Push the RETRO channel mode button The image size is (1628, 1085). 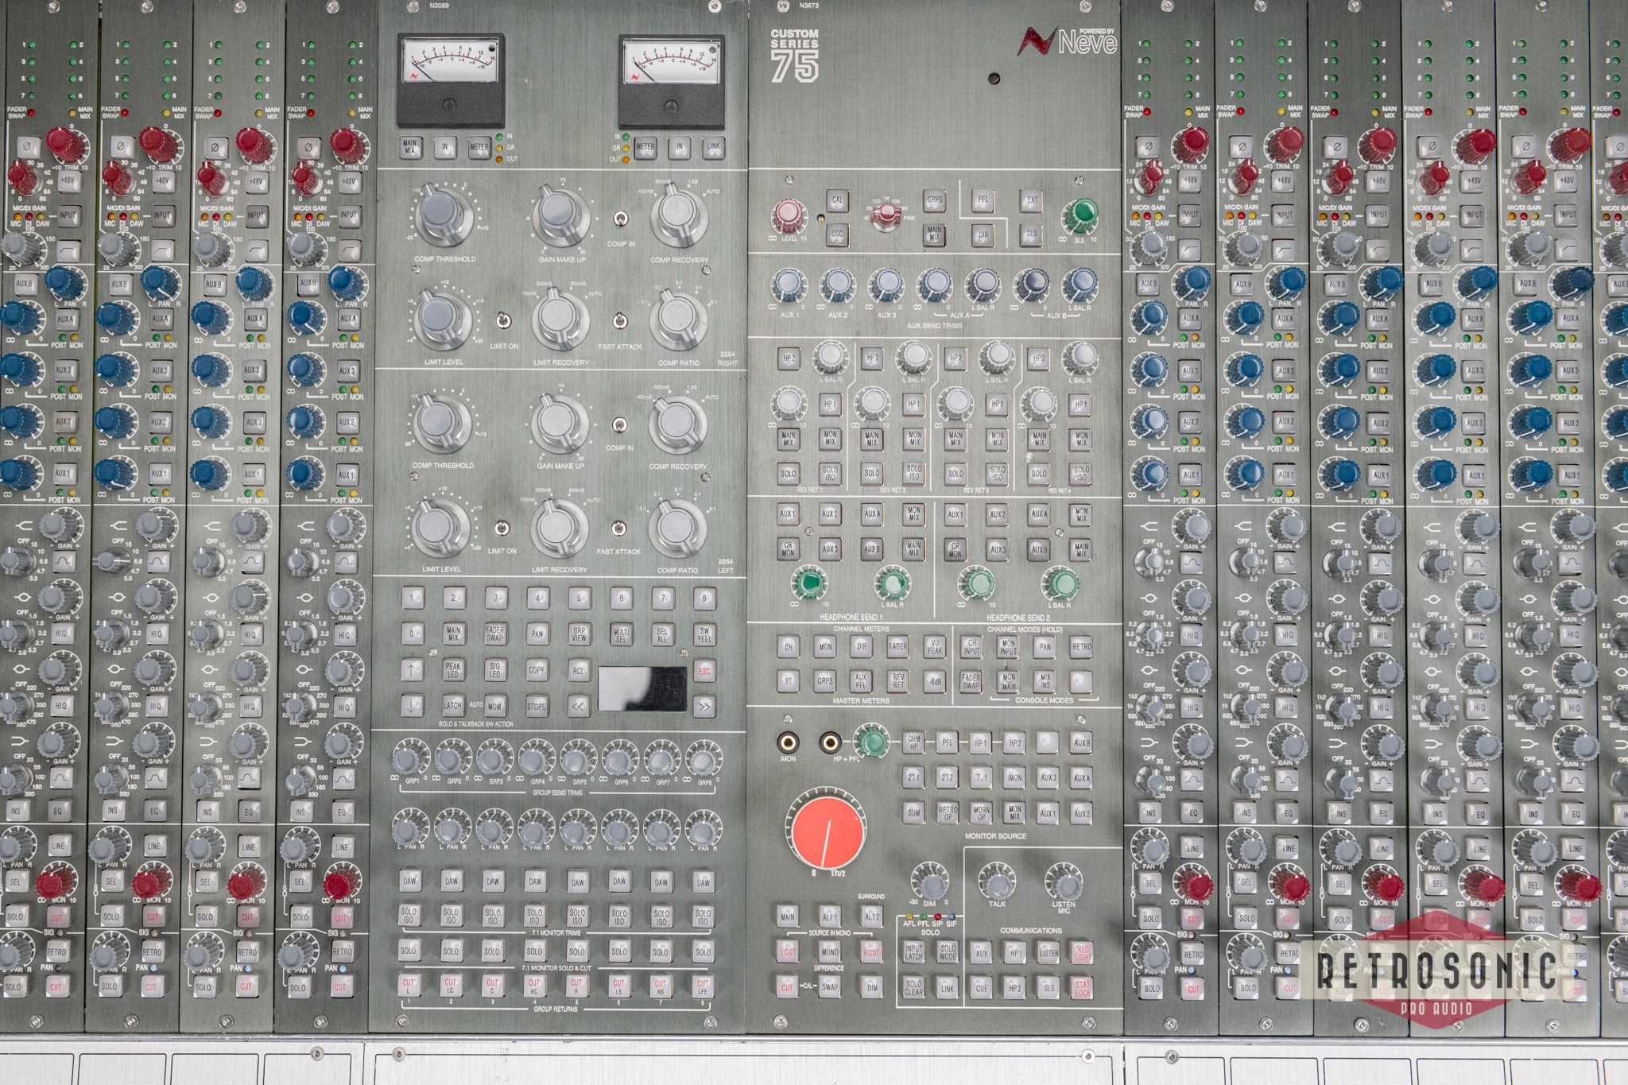1081,646
